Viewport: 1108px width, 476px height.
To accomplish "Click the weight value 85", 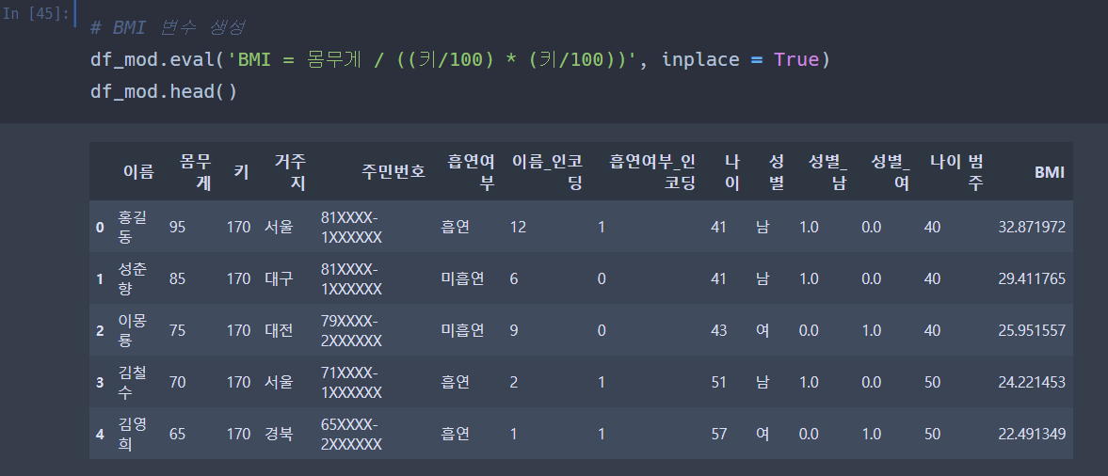I will point(177,278).
